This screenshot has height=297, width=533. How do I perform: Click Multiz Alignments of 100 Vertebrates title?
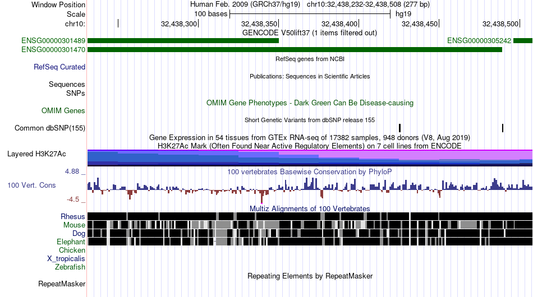[310, 209]
